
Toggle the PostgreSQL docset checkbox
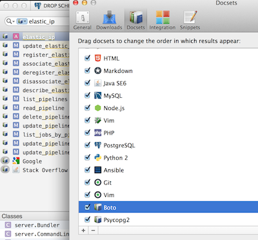[87, 145]
